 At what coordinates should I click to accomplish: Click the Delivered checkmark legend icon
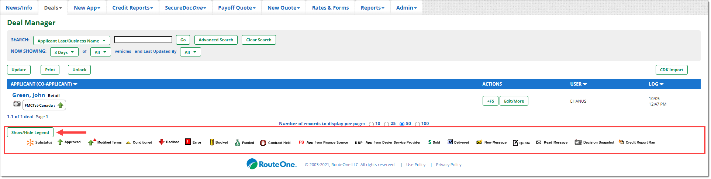[x=450, y=142]
